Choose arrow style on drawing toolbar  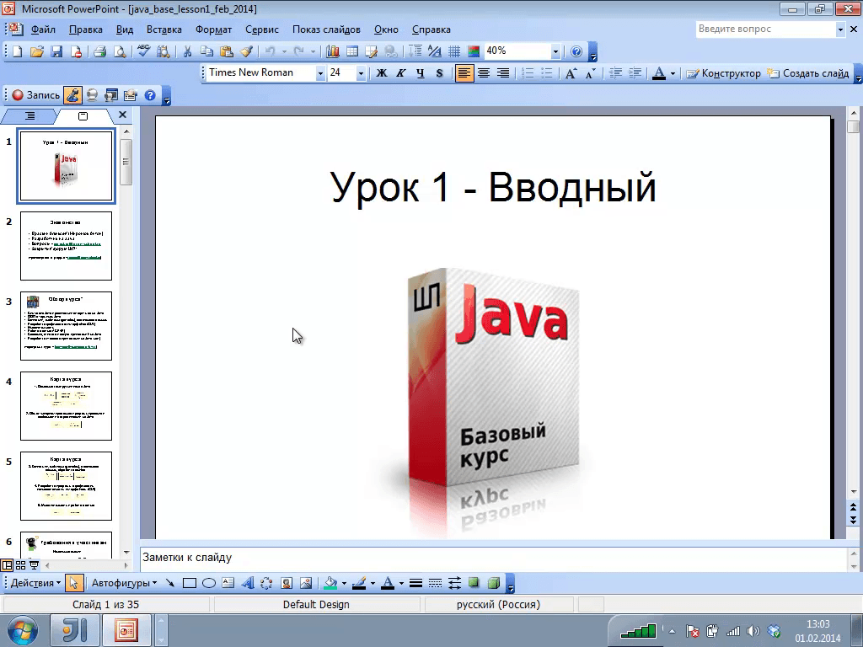(454, 583)
